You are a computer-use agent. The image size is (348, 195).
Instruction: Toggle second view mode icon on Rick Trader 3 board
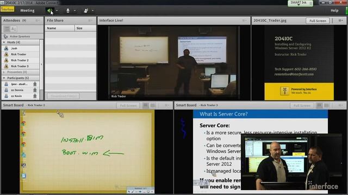(327, 106)
